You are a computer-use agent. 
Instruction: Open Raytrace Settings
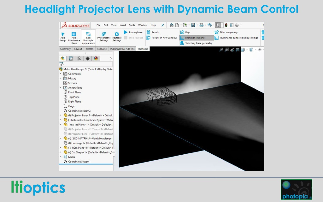[117, 37]
